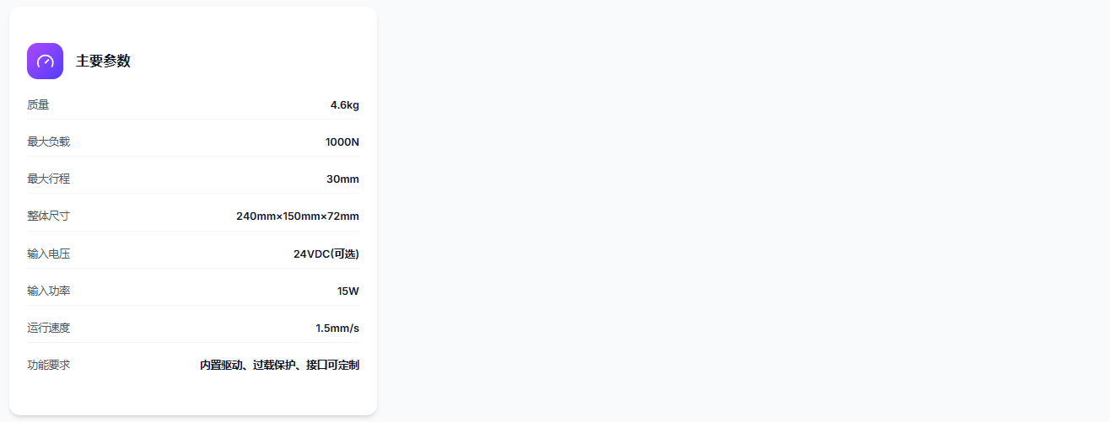Image resolution: width=1110 pixels, height=422 pixels.
Task: Select the 最大负载 parameter label
Action: [48, 142]
